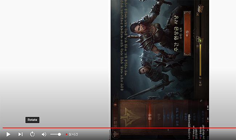Click the 수락: 4/8 counter text
Image resolution: width=236 pixels, height=140 pixels.
[x=181, y=33]
